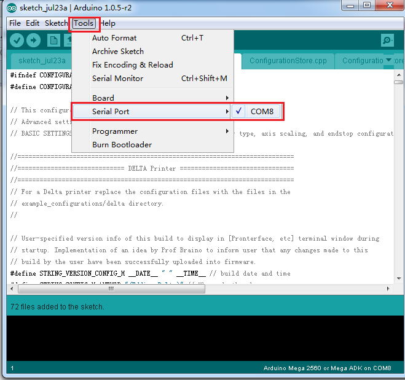Click the 'DELTA Printer' comment heading line
The image size is (405, 380).
[x=152, y=168]
